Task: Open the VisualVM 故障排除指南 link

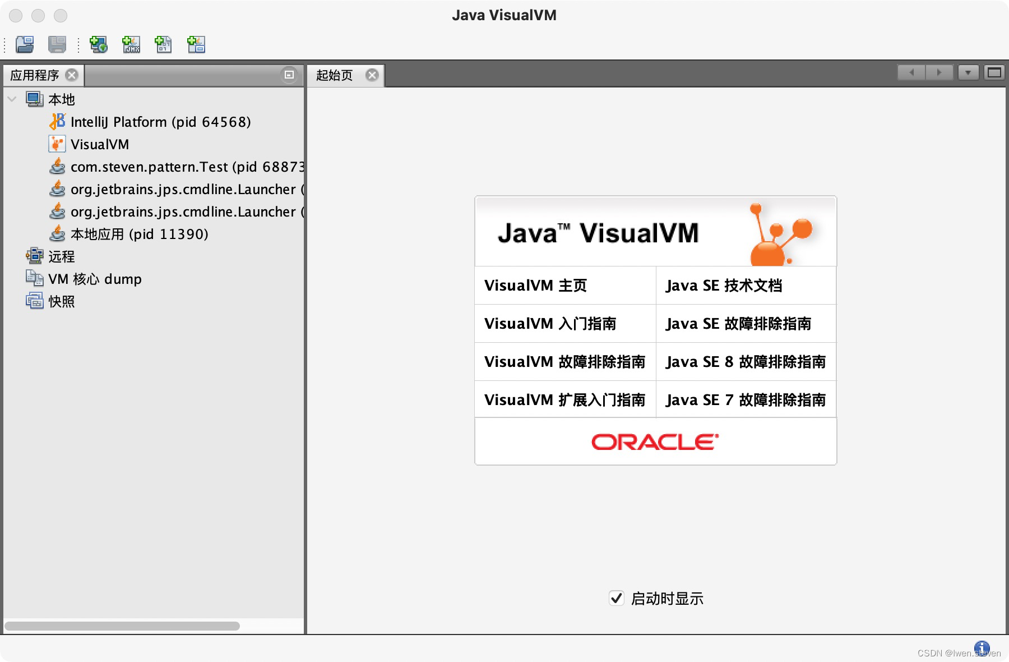Action: coord(565,362)
